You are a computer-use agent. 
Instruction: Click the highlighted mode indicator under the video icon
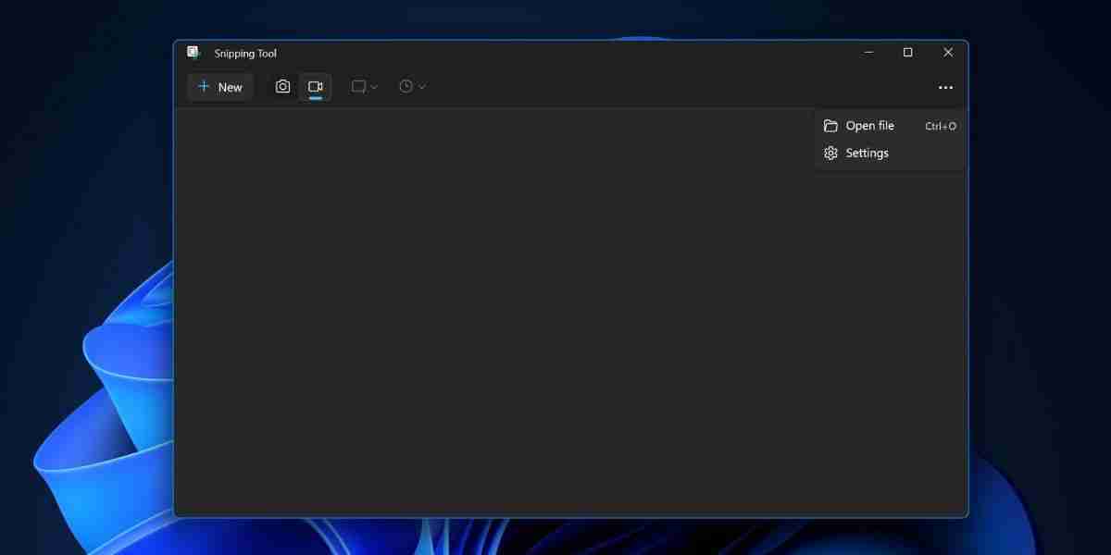(x=316, y=98)
